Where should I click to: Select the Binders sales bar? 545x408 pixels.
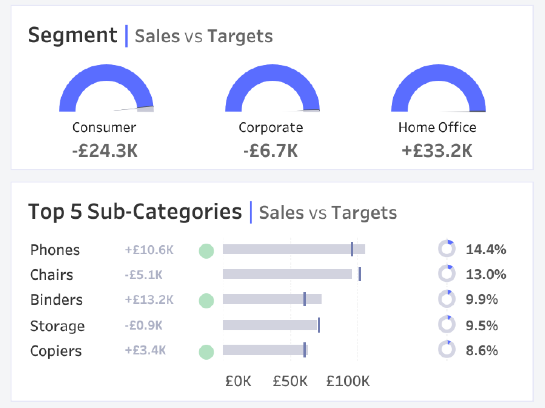coord(272,299)
